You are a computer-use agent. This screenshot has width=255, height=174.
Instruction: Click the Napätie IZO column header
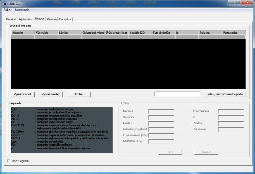point(140,33)
